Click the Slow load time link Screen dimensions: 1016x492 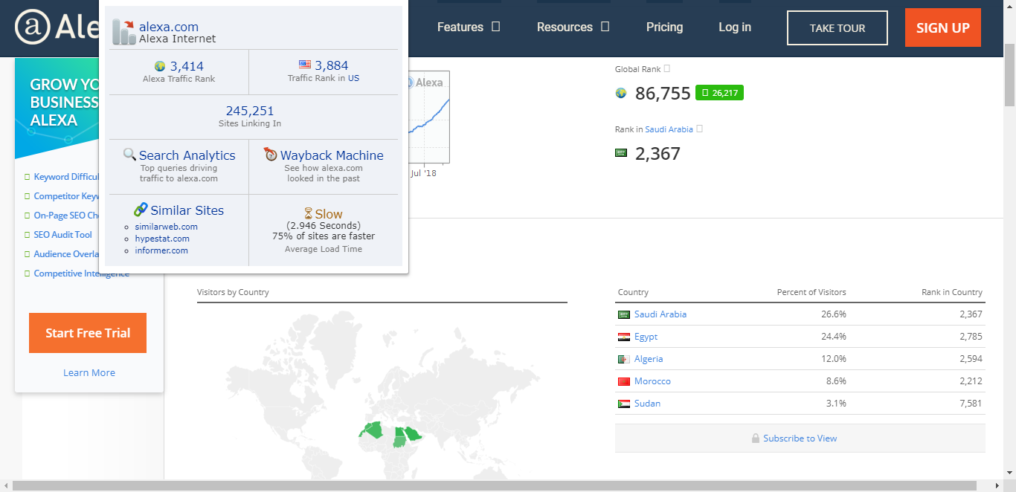coord(329,214)
